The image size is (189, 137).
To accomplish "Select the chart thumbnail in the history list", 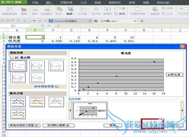I will point(90,111).
